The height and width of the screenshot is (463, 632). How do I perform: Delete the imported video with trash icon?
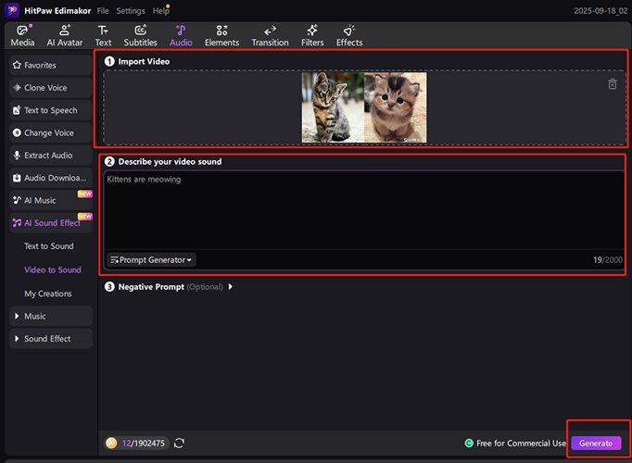(612, 84)
